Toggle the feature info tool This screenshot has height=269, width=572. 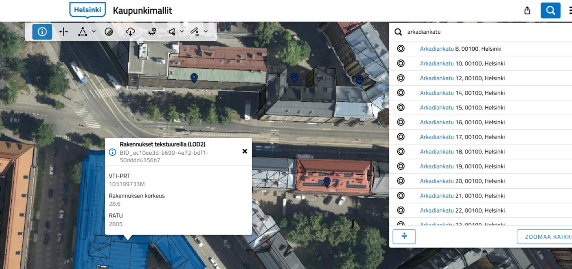(x=42, y=32)
